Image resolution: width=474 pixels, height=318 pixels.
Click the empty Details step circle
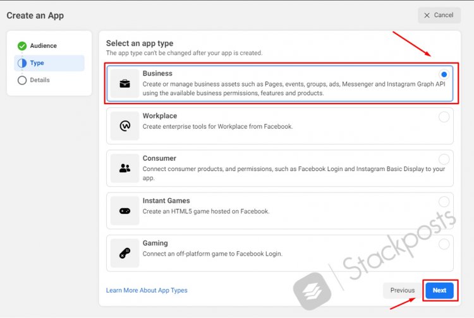(x=22, y=80)
